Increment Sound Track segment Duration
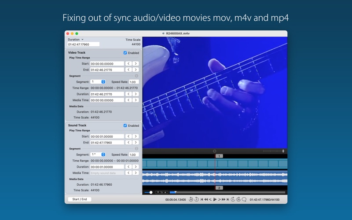This screenshot has width=352, height=220. pos(136,167)
